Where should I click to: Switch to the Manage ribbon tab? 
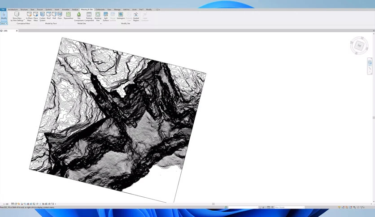click(117, 9)
